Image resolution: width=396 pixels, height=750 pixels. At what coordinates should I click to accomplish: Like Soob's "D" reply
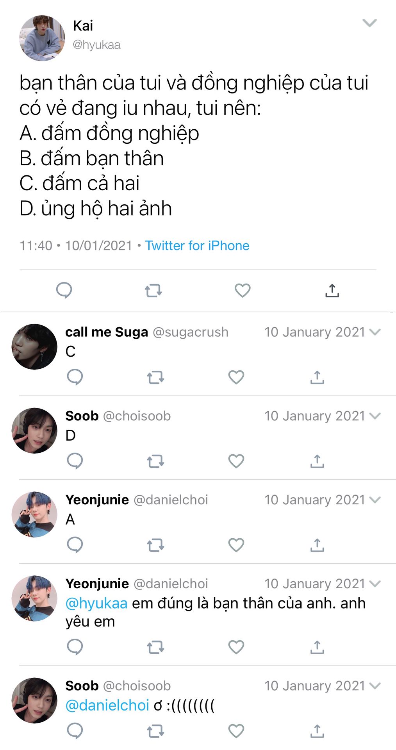tap(236, 461)
